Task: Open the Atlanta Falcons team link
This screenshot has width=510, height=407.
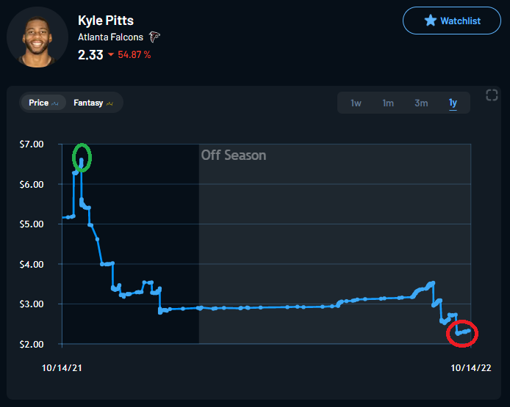Action: coord(112,37)
